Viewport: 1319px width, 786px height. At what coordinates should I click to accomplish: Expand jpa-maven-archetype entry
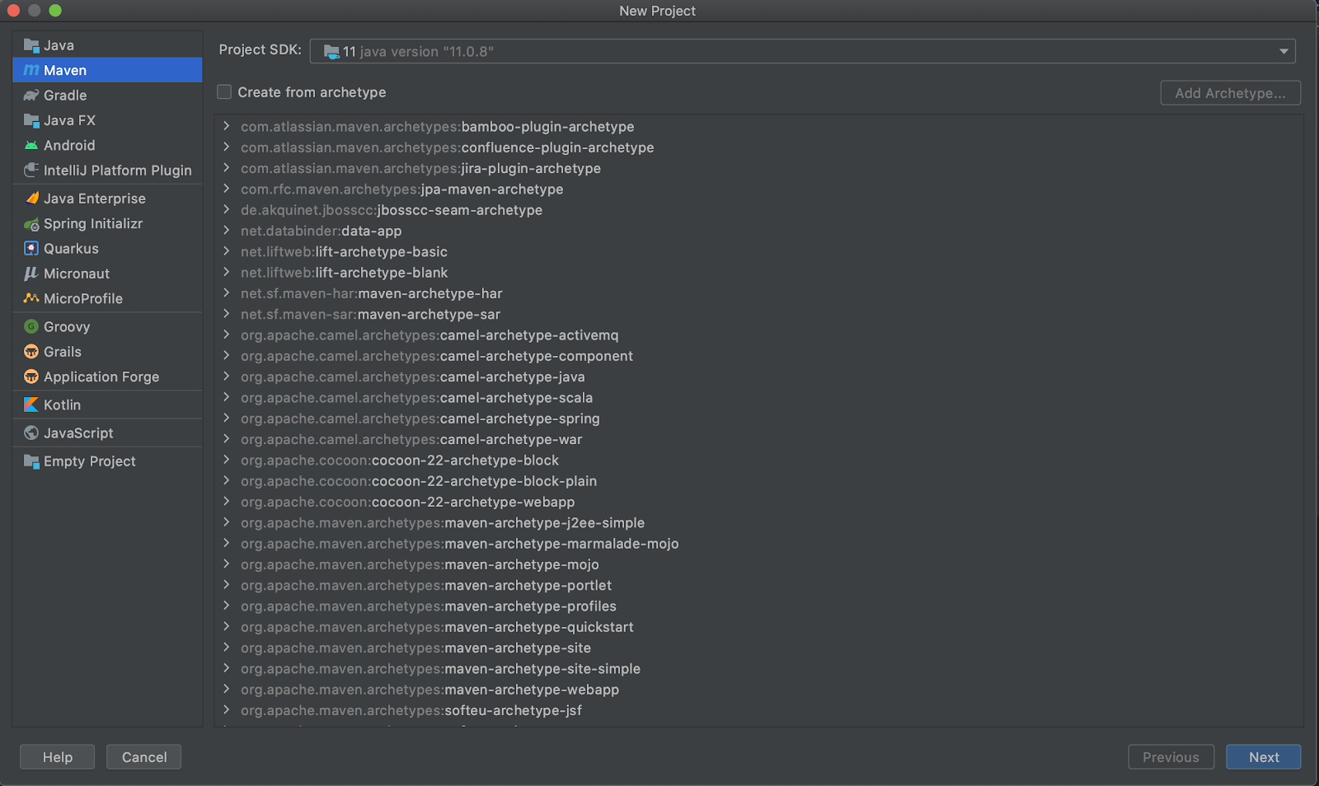(226, 189)
